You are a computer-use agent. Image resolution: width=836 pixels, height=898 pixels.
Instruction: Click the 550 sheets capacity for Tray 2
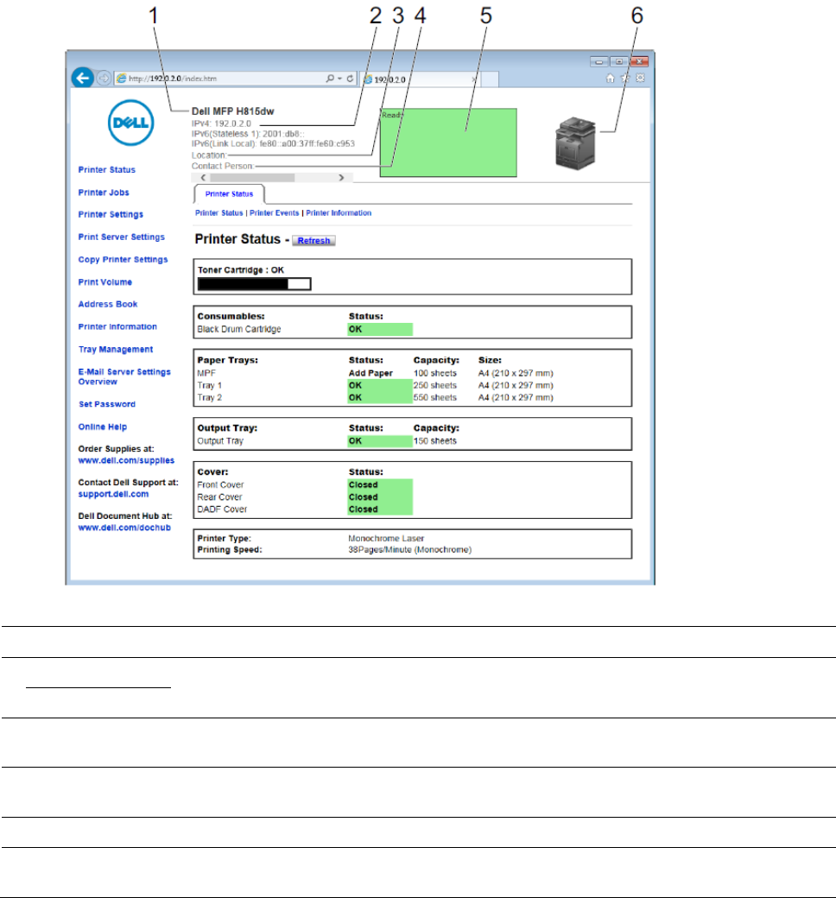click(435, 397)
